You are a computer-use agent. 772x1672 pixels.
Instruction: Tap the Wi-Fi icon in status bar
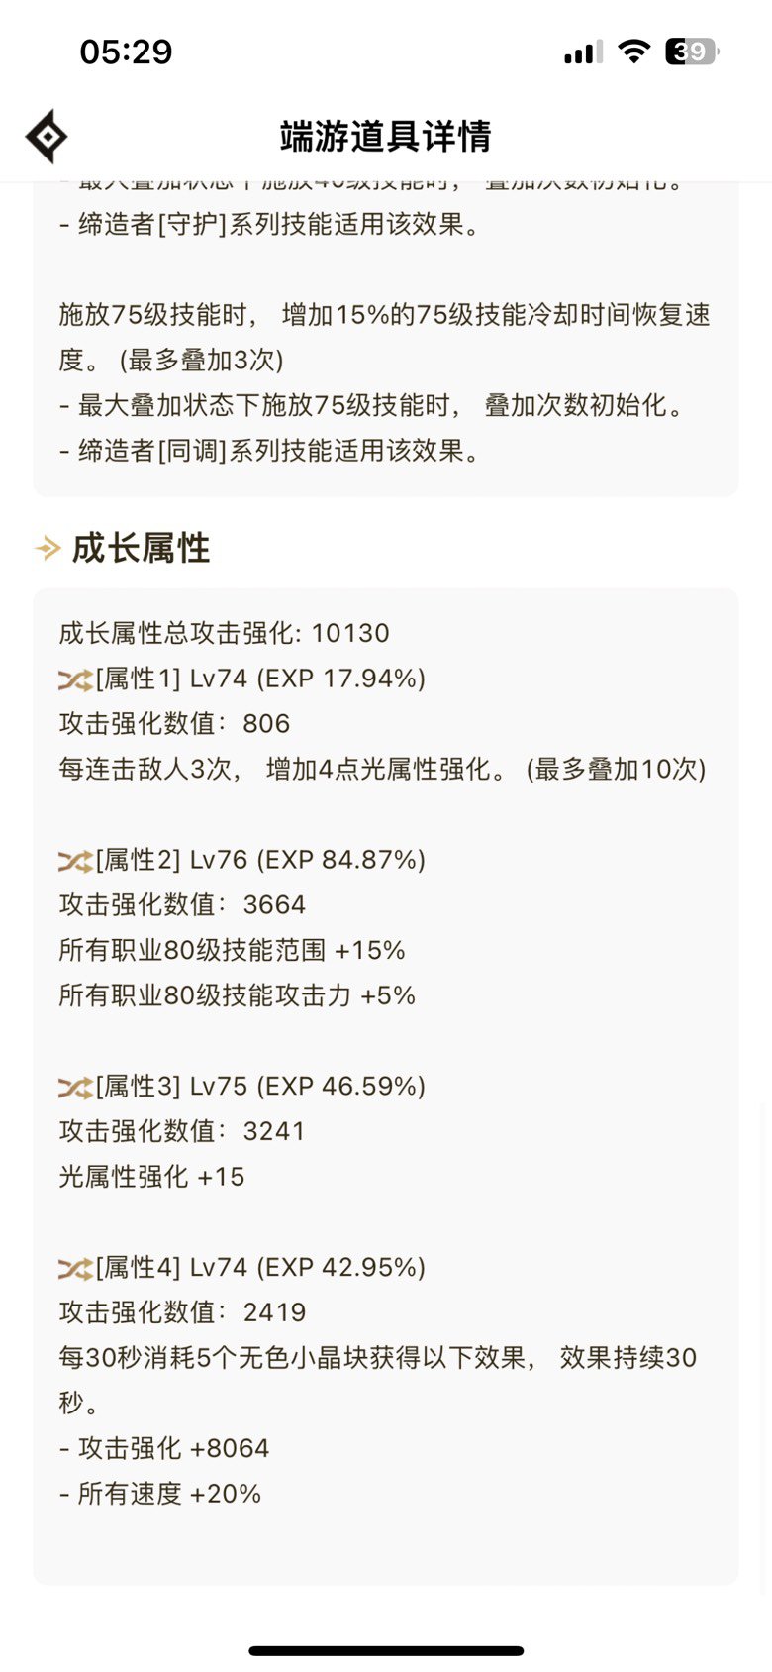point(633,52)
